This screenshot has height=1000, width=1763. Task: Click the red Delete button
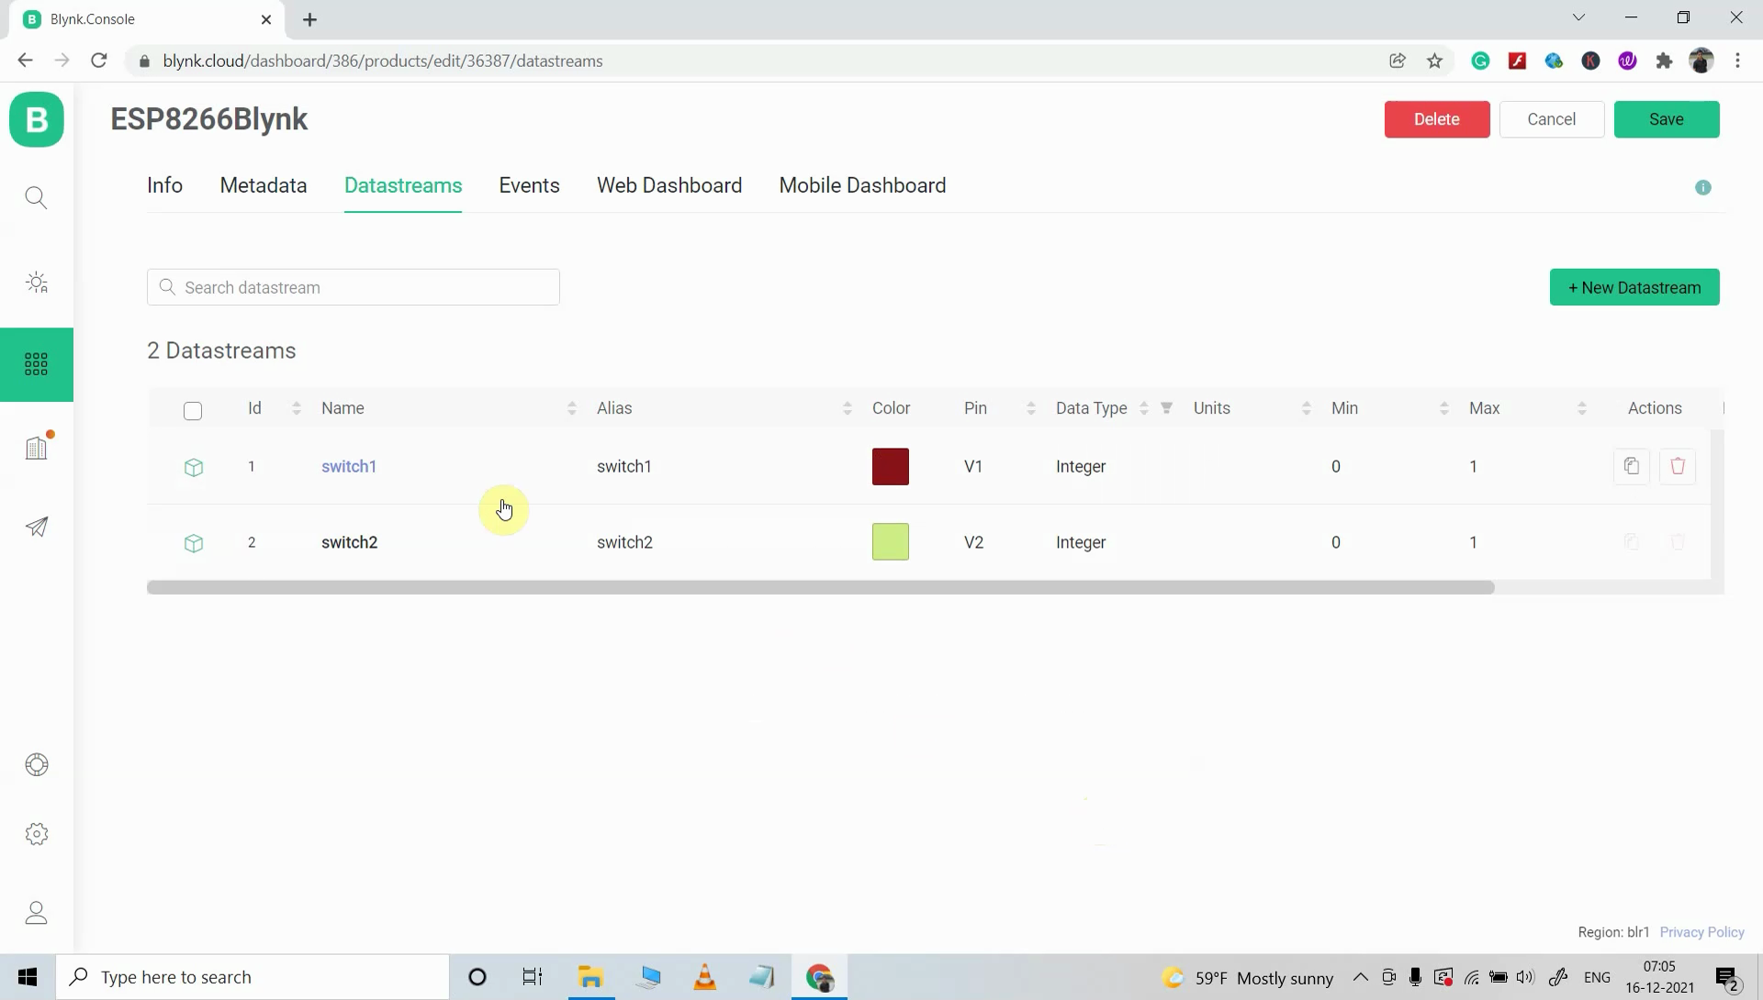(1437, 119)
